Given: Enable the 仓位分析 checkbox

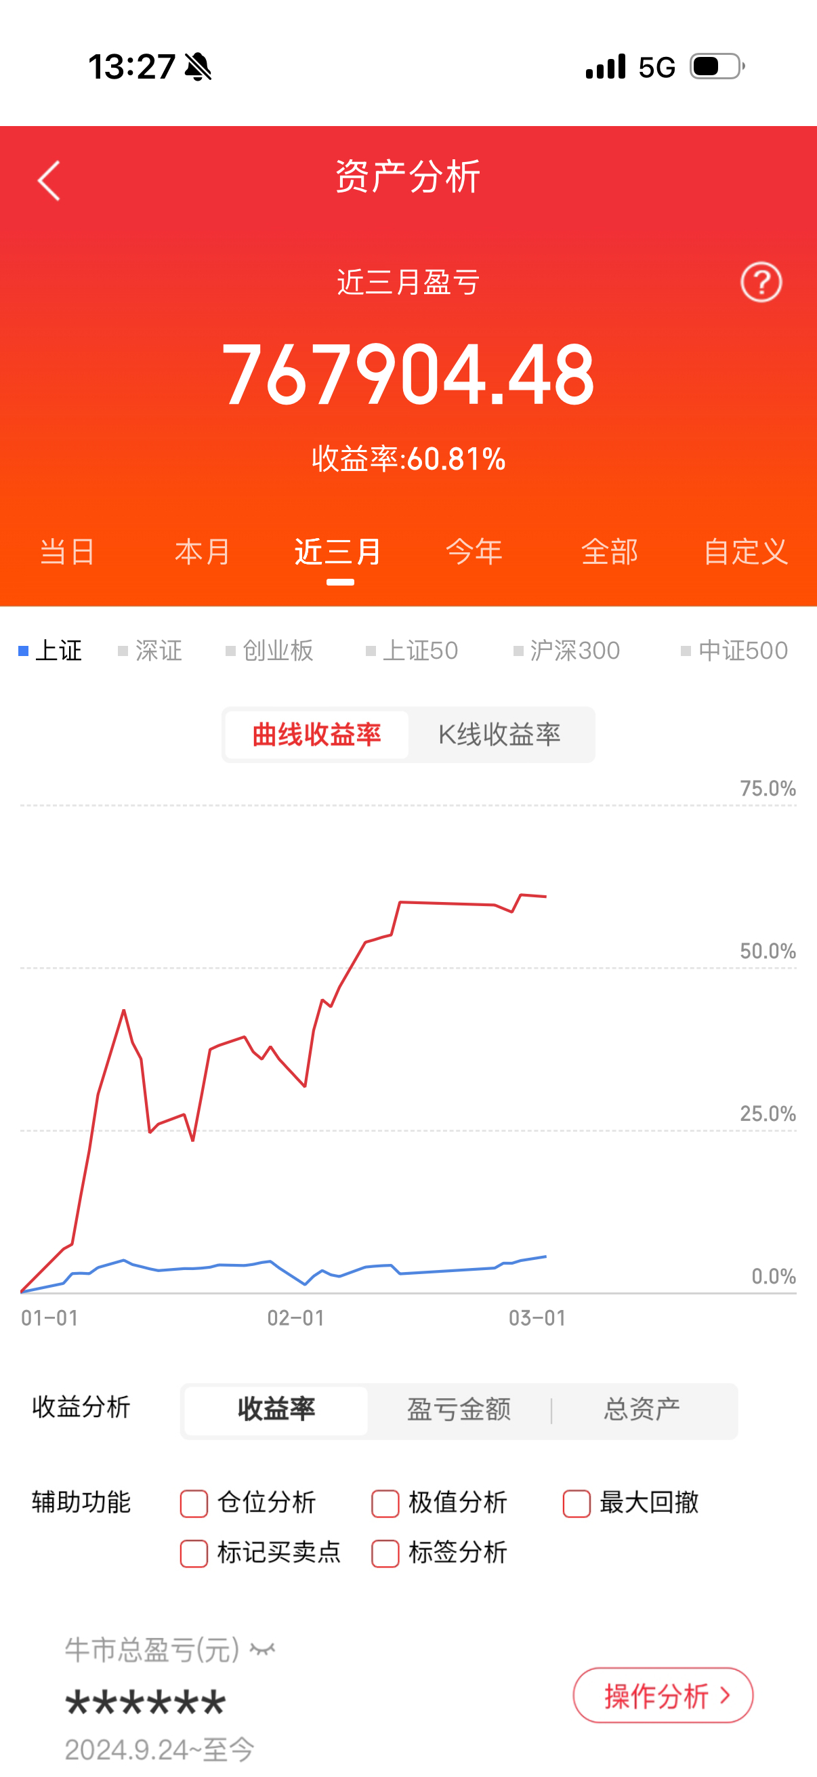Looking at the screenshot, I should (194, 1503).
